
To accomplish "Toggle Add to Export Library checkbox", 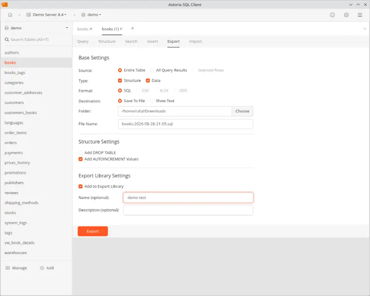I will 81,186.
